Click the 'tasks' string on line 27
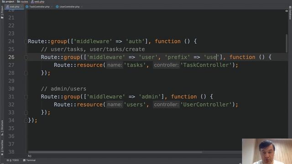This screenshot has height=164, width=292. 135,65
